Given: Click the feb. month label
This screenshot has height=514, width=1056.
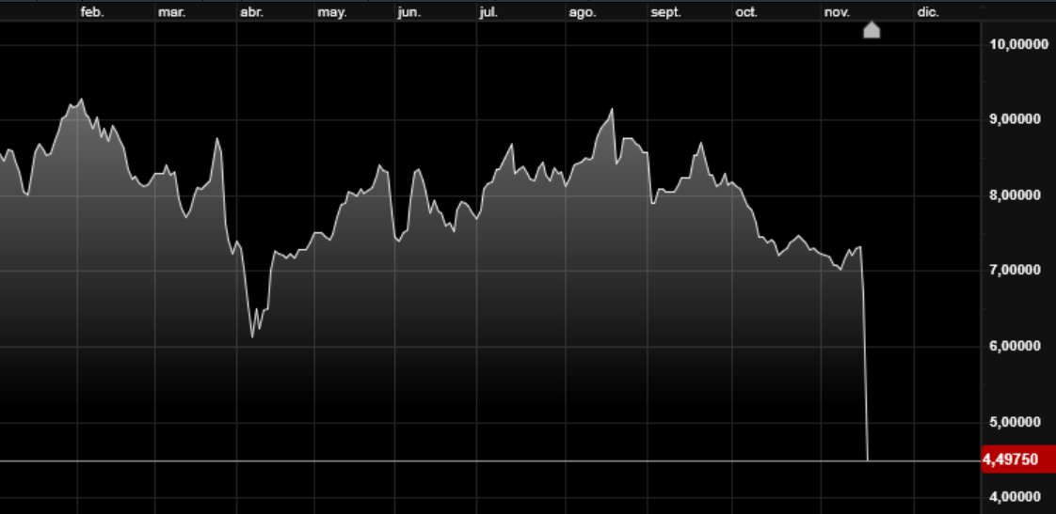Looking at the screenshot, I should pos(92,12).
